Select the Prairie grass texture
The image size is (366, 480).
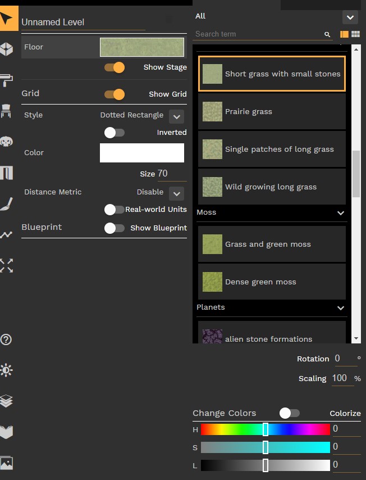tap(272, 112)
